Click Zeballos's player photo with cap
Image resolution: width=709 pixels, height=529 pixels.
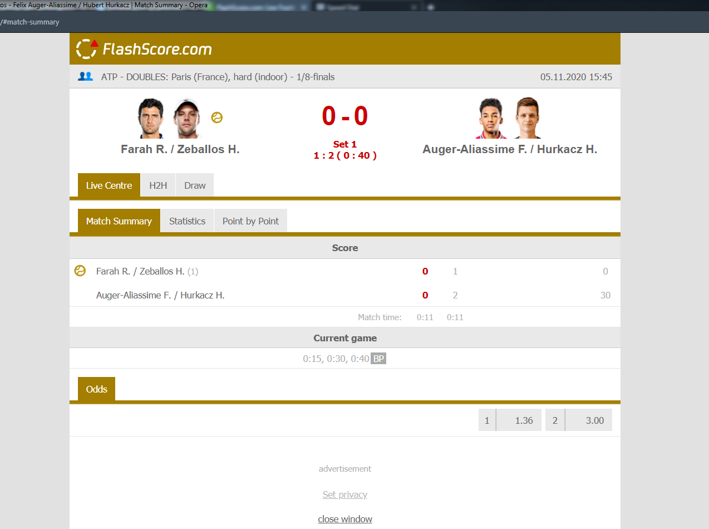(x=186, y=118)
